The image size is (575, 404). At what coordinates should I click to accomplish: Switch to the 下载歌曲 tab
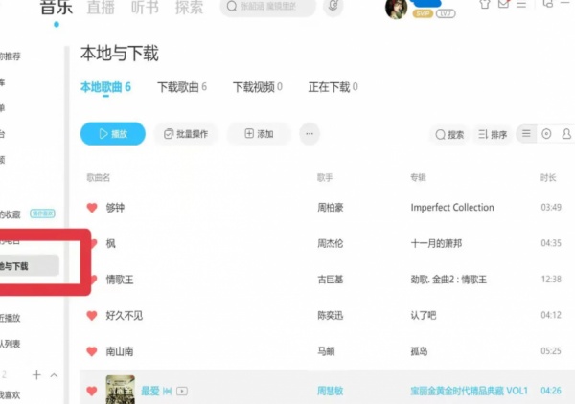coord(182,87)
